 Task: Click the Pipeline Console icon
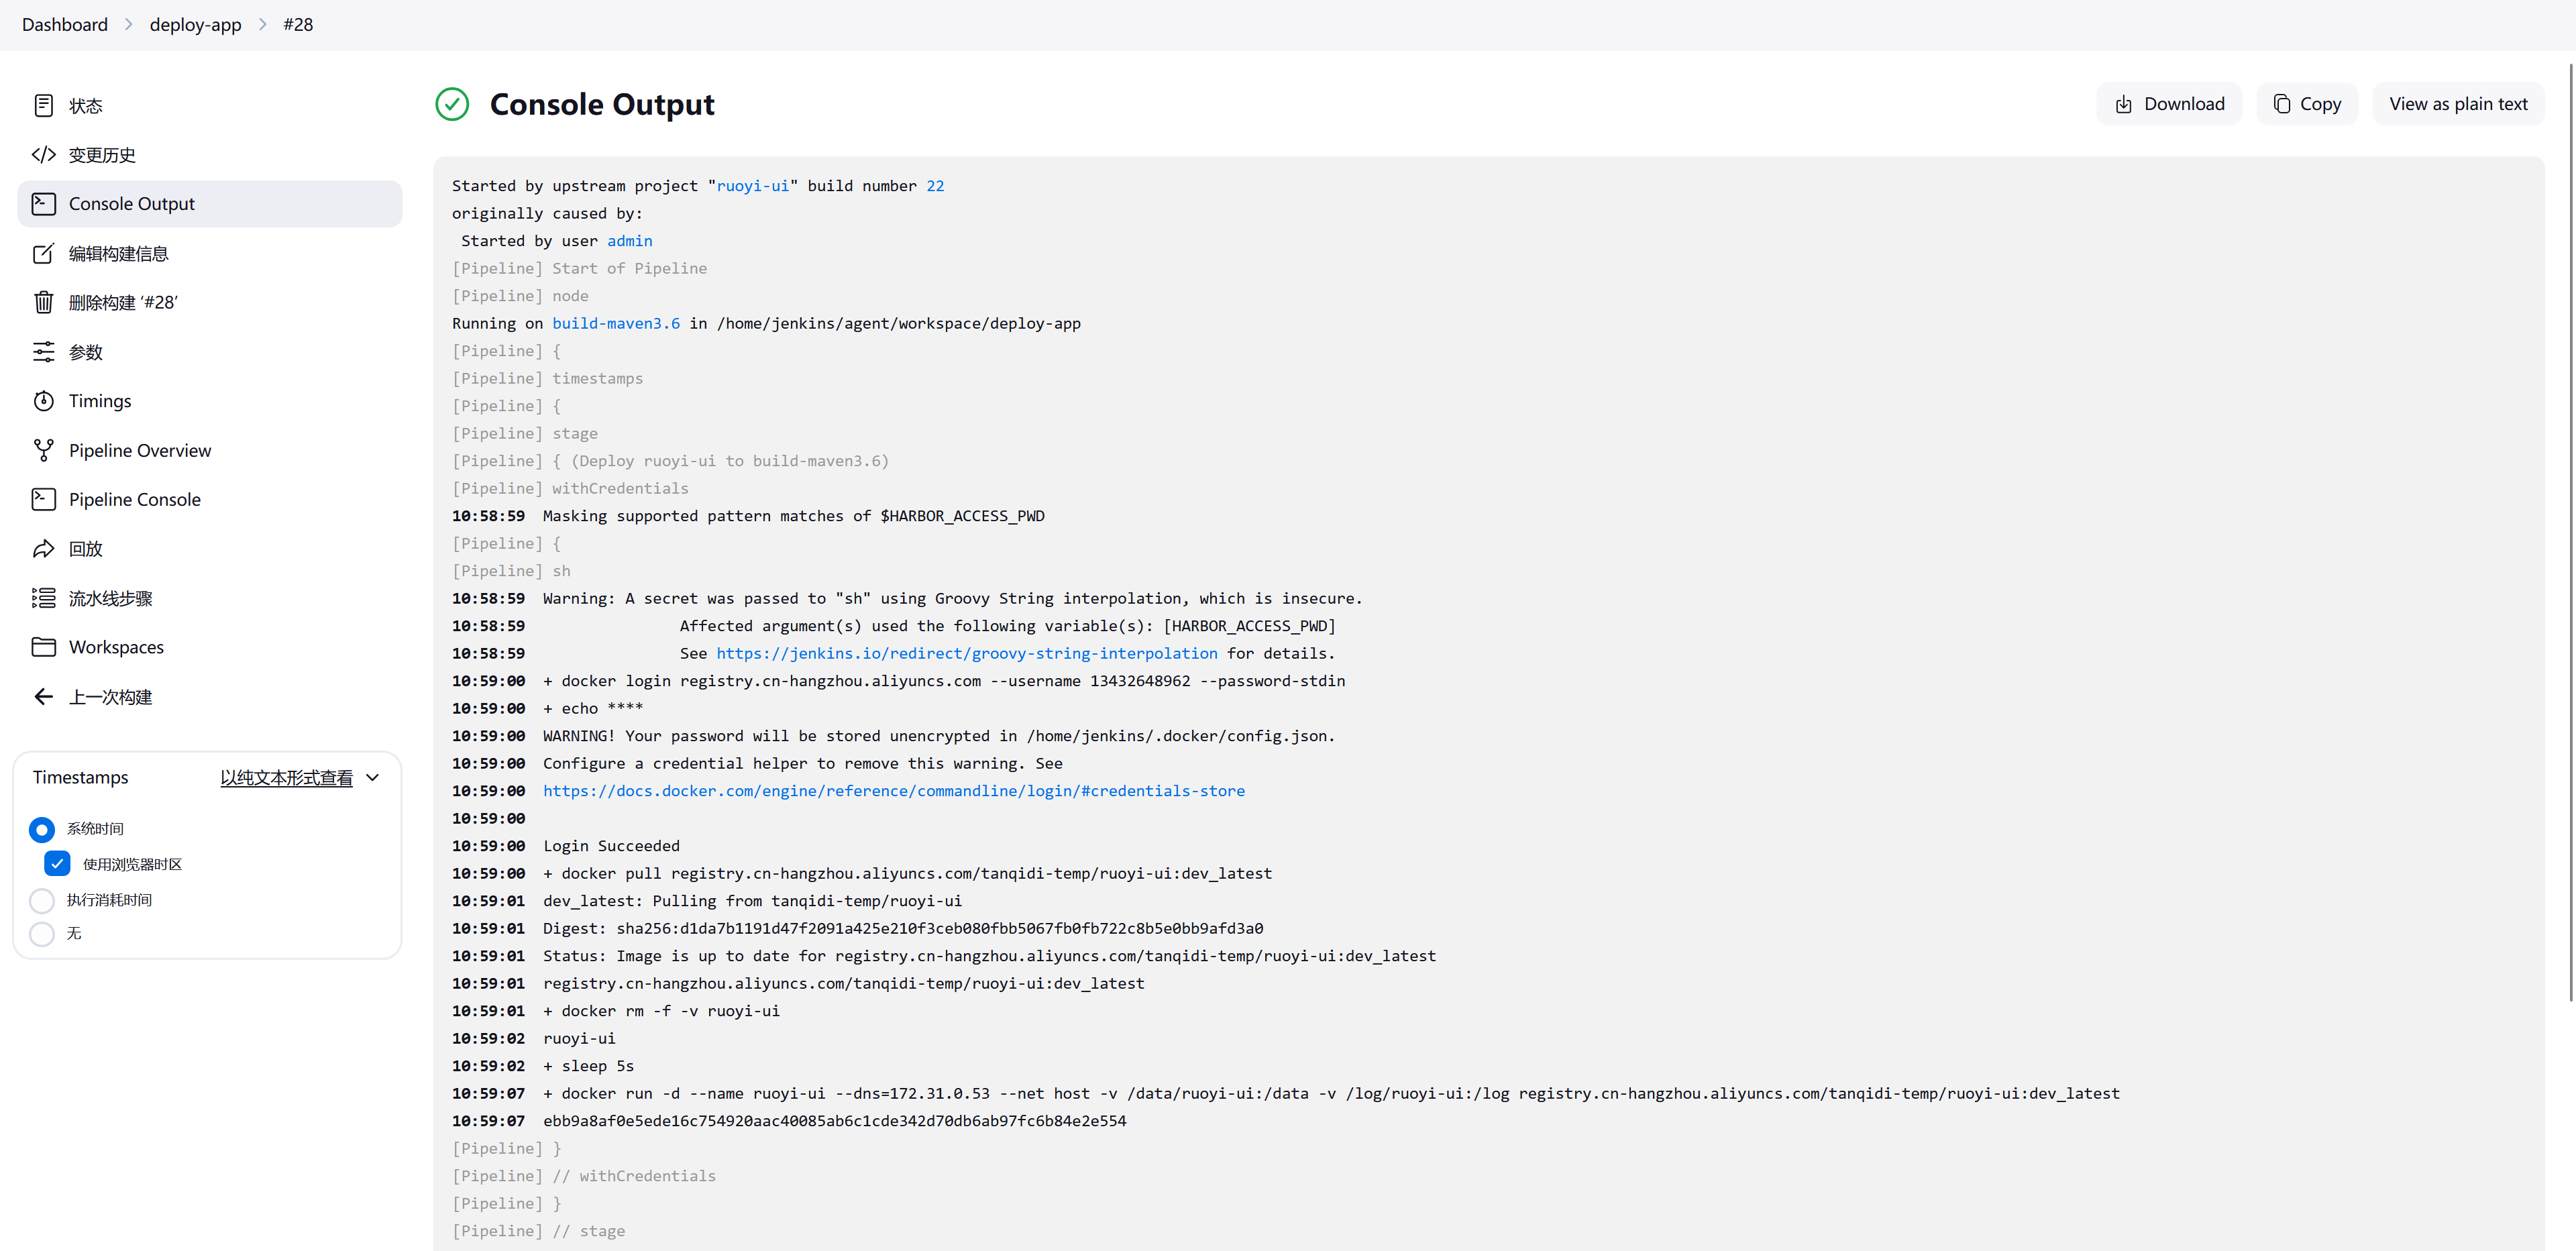click(44, 499)
